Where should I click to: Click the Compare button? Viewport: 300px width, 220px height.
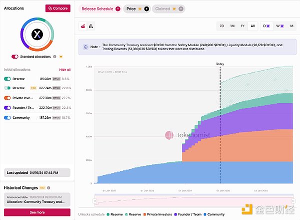(58, 8)
